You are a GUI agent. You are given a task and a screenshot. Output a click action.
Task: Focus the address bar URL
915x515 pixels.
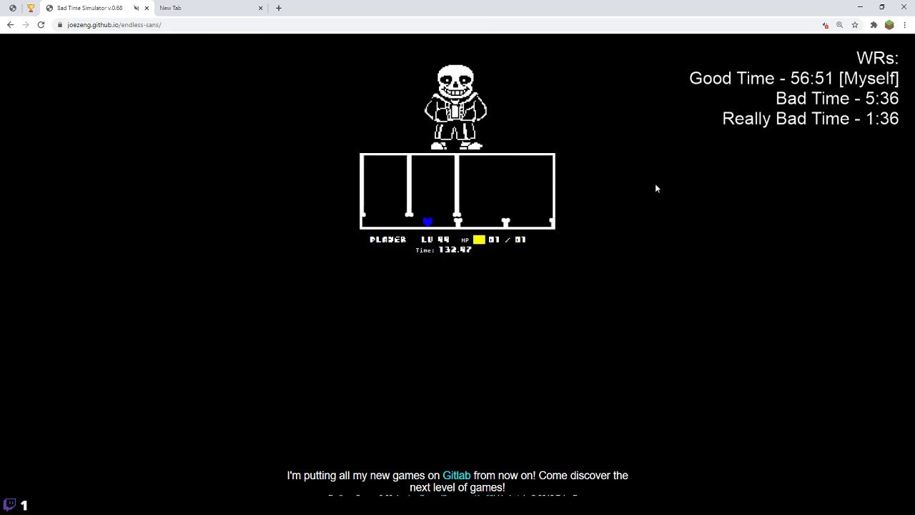click(x=114, y=25)
